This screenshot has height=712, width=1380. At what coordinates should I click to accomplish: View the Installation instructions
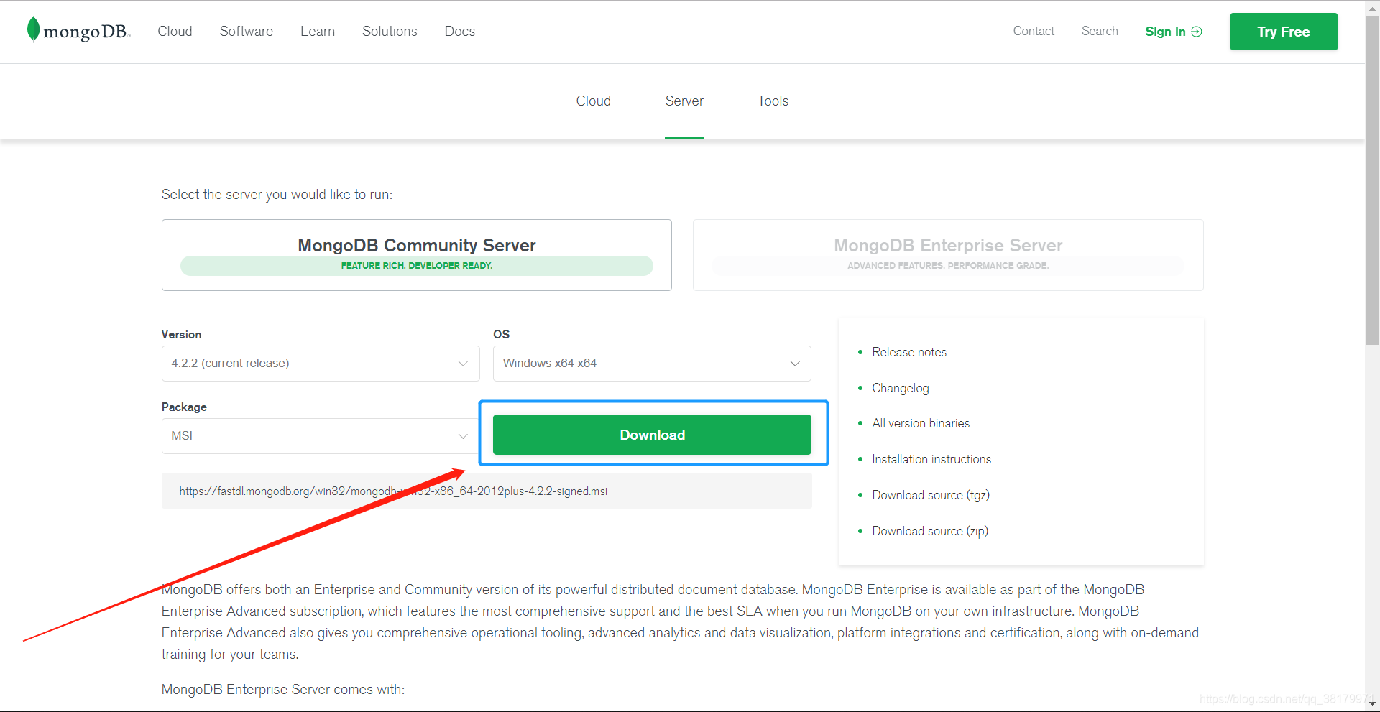pyautogui.click(x=931, y=458)
